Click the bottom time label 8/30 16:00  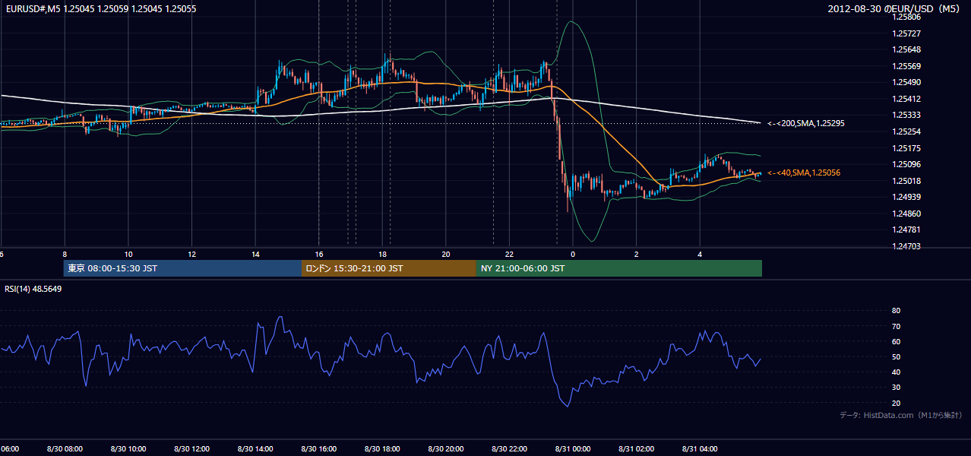point(319,449)
